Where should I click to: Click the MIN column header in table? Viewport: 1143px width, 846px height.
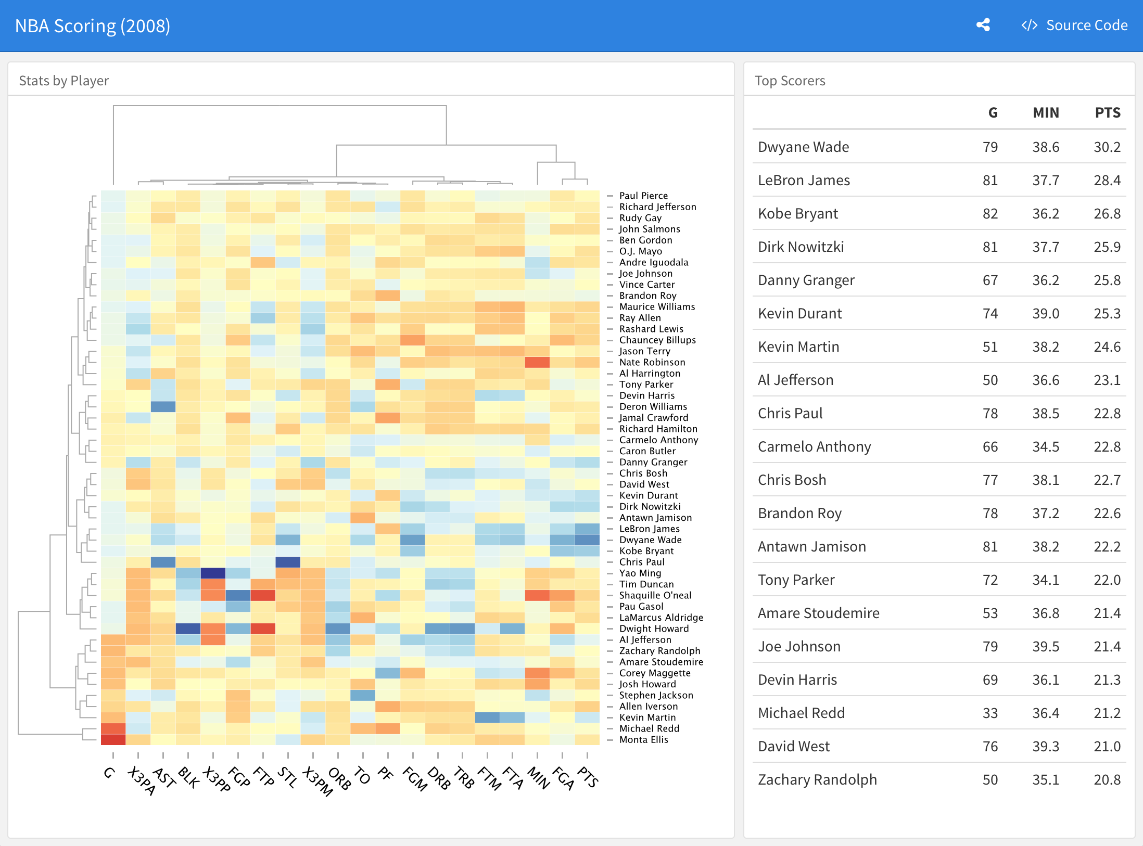pos(1045,113)
